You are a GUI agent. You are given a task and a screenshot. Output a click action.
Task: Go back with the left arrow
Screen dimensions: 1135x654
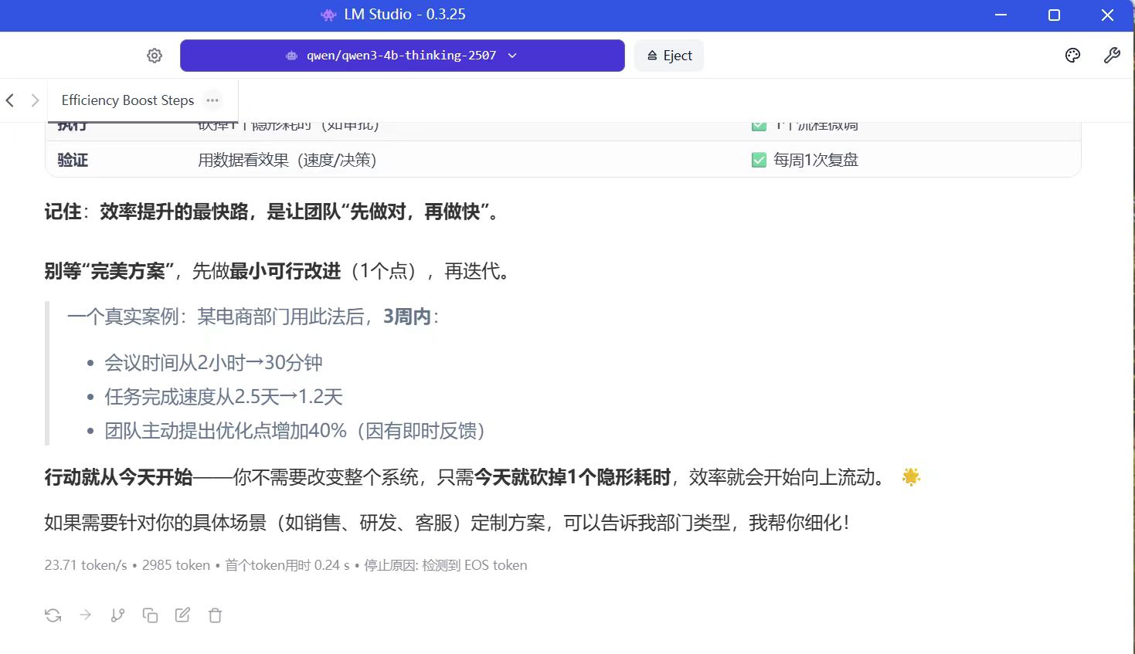tap(10, 100)
